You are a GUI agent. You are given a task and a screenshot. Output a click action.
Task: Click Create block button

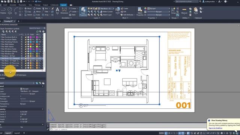[x=124, y=9]
